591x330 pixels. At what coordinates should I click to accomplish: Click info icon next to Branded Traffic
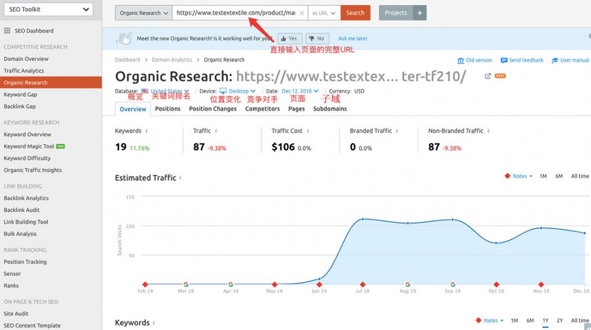(x=397, y=131)
